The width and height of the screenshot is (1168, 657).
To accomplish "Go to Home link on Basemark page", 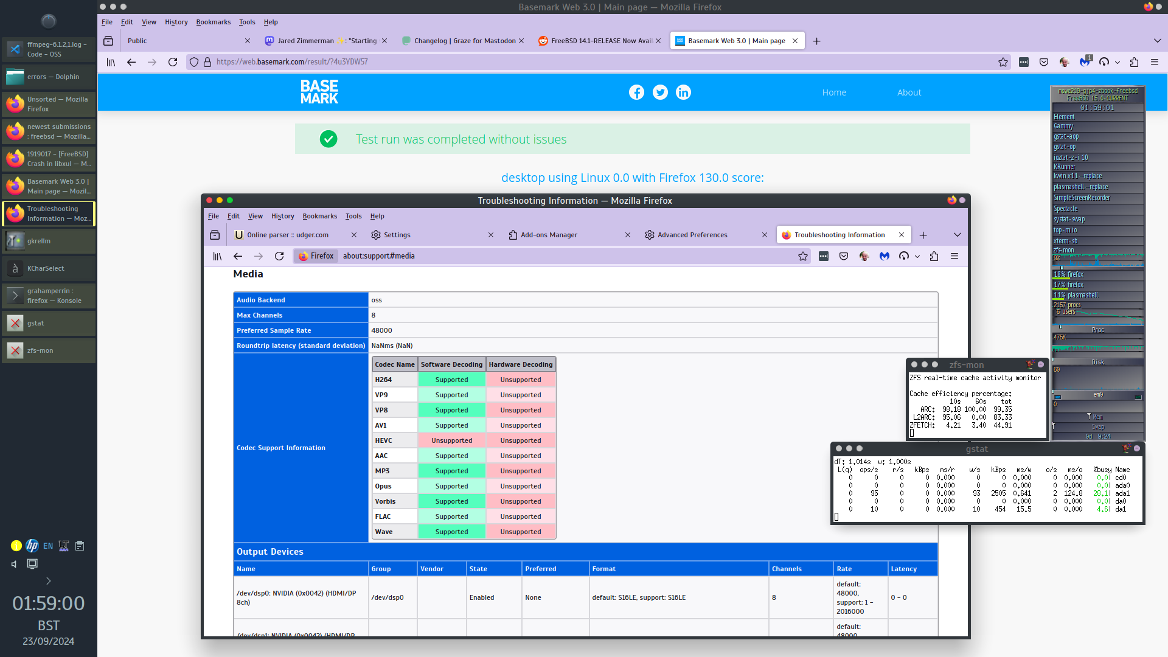I will click(834, 92).
